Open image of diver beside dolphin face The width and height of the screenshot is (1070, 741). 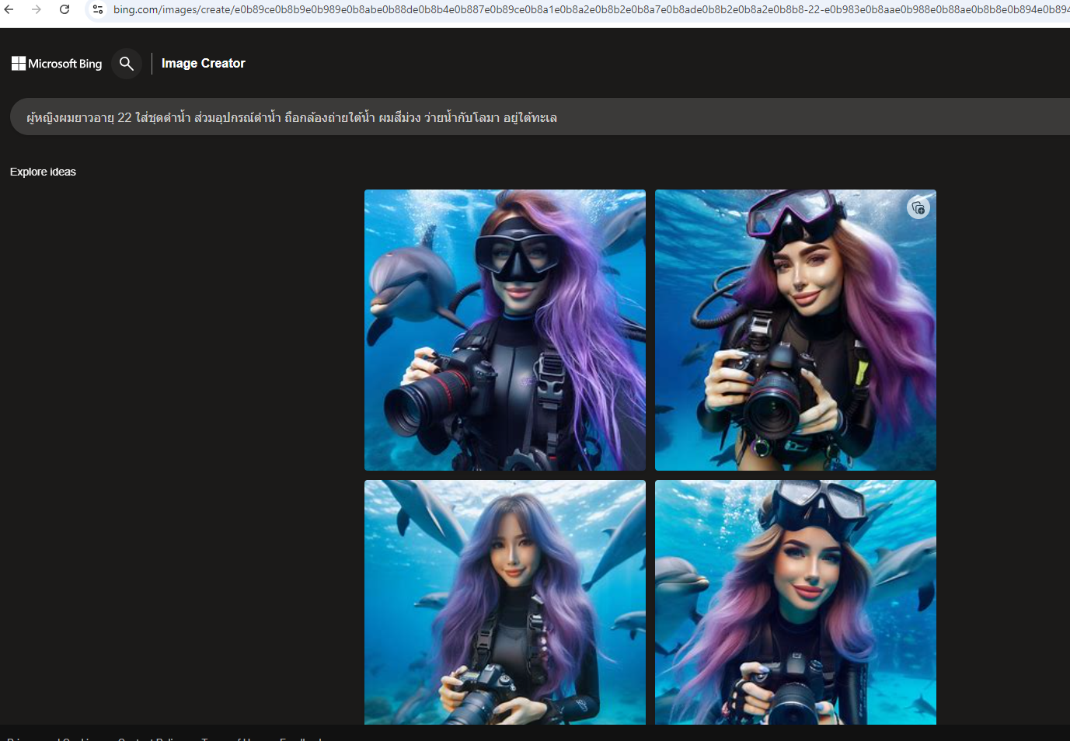(x=504, y=329)
